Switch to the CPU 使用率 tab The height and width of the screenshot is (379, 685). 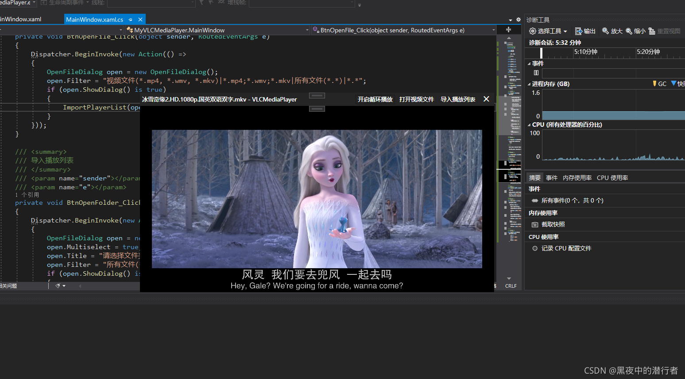(x=612, y=178)
